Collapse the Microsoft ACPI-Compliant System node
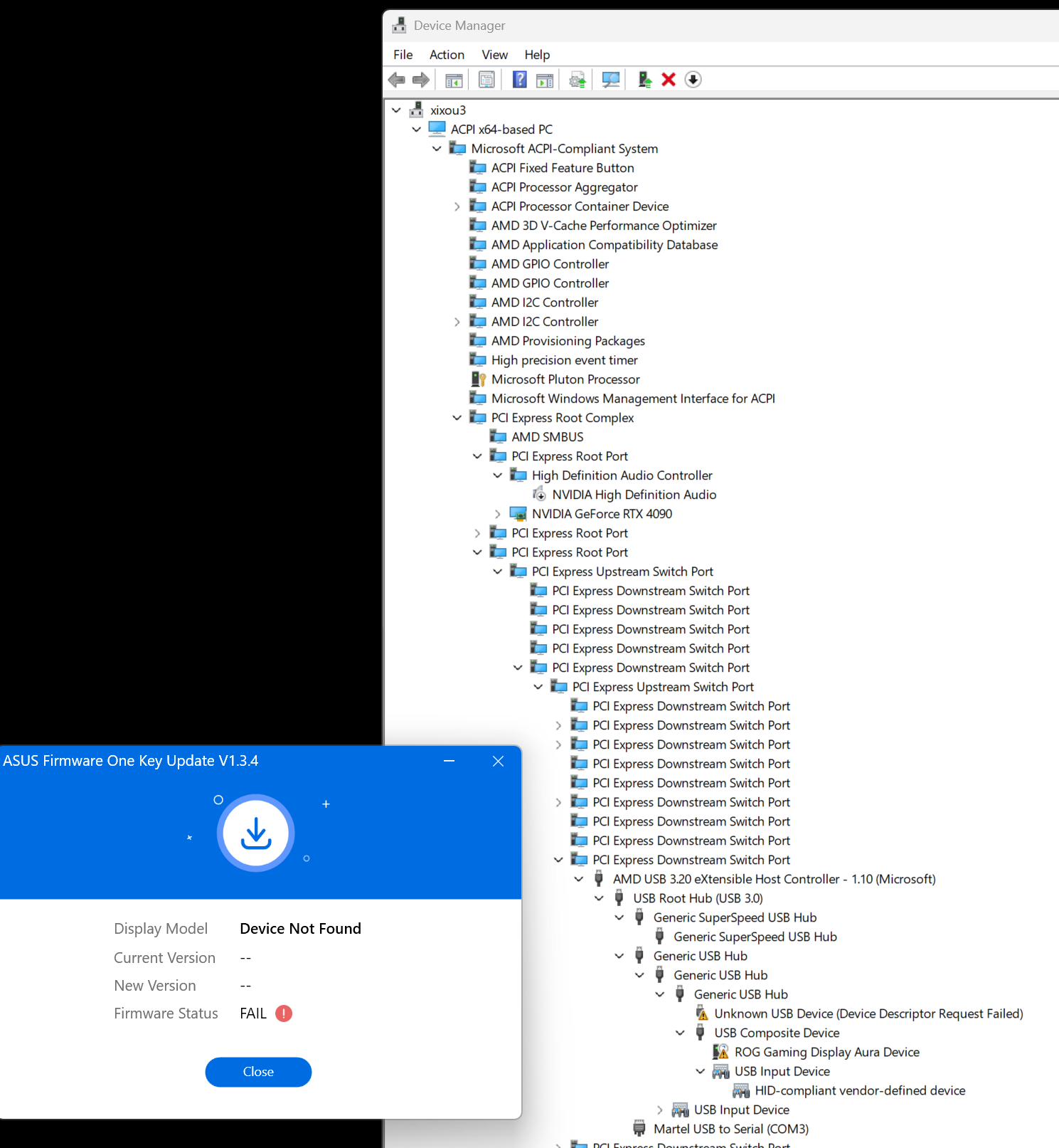The image size is (1059, 1148). (x=437, y=149)
